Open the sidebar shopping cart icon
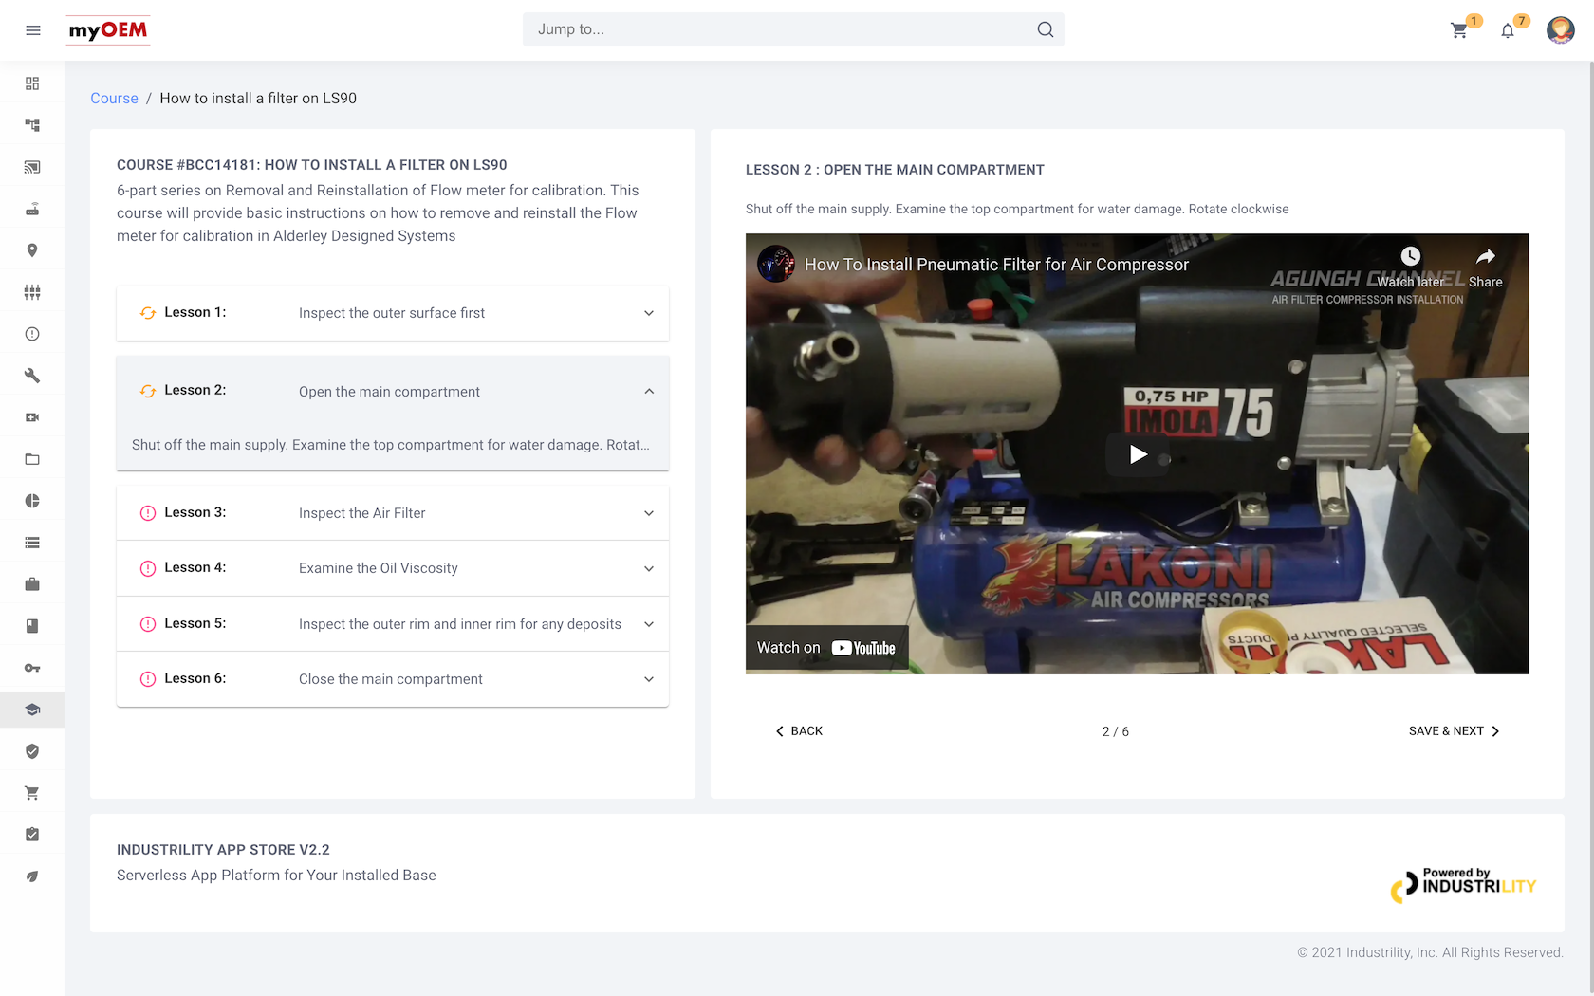 coord(32,793)
